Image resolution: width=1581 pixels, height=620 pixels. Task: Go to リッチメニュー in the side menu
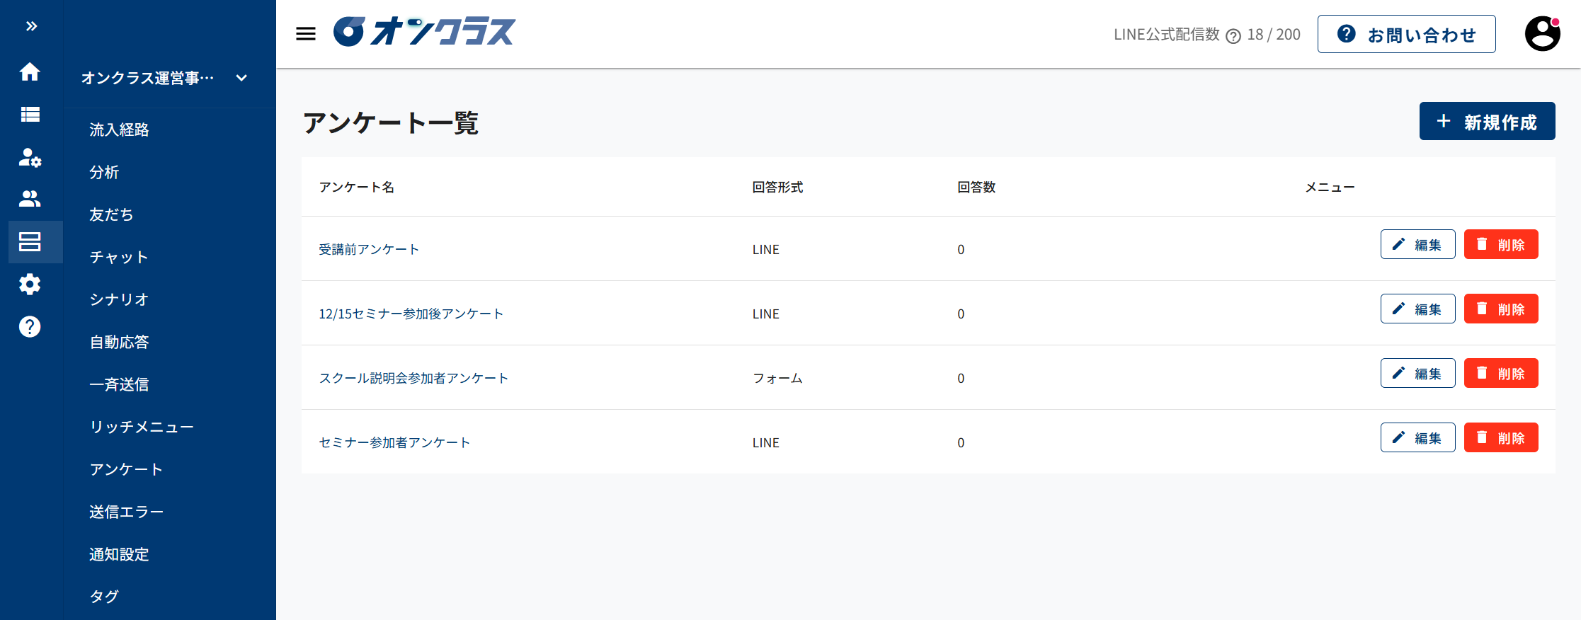142,427
